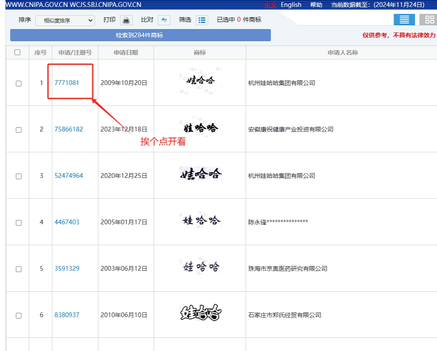This screenshot has height=351, width=437.
Task: Check the row 5 checkbox for 3591329
Action: (x=19, y=269)
